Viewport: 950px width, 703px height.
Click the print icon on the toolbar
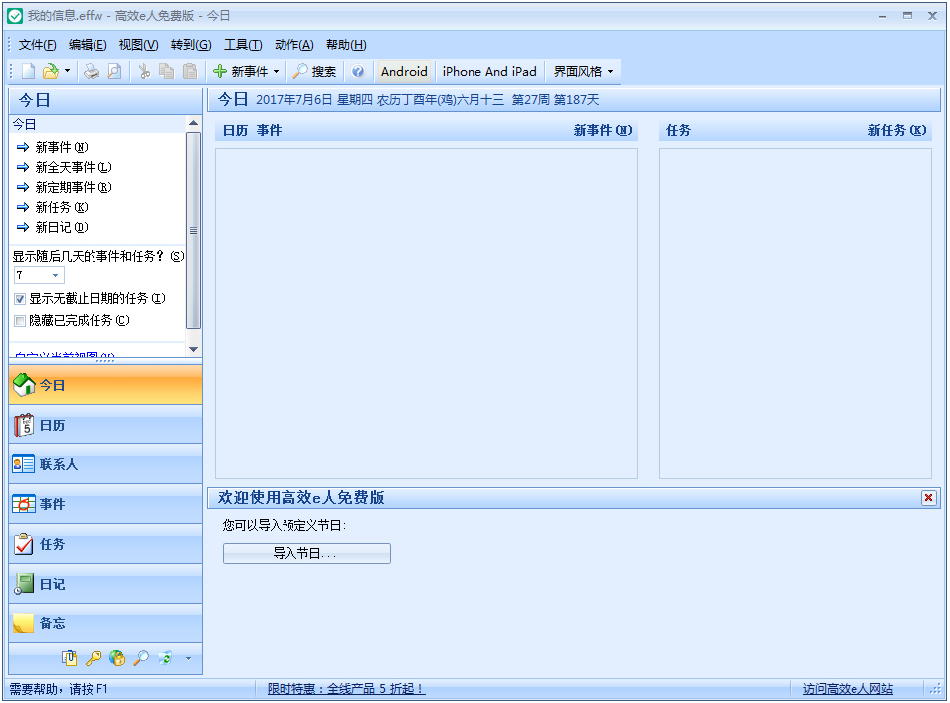92,71
